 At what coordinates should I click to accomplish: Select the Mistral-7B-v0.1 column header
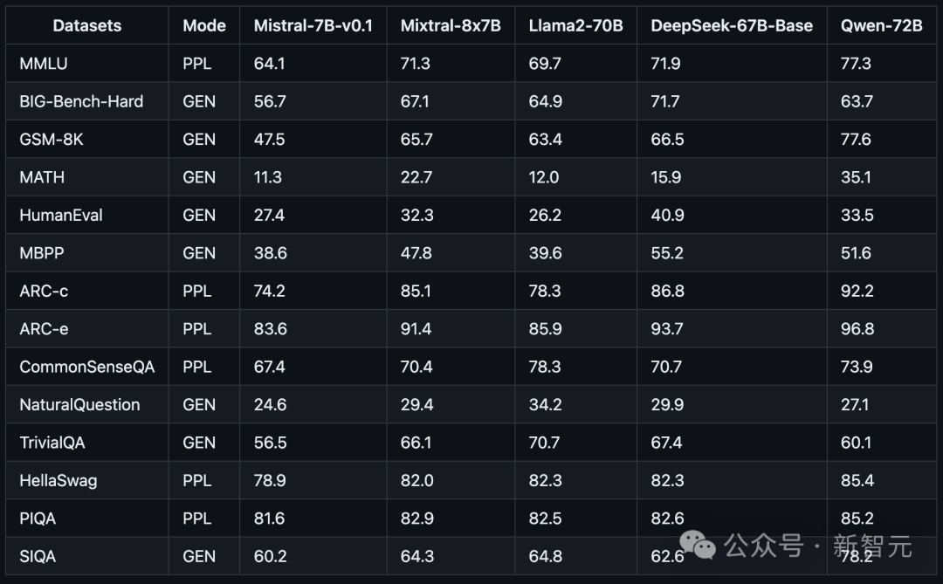click(x=313, y=26)
